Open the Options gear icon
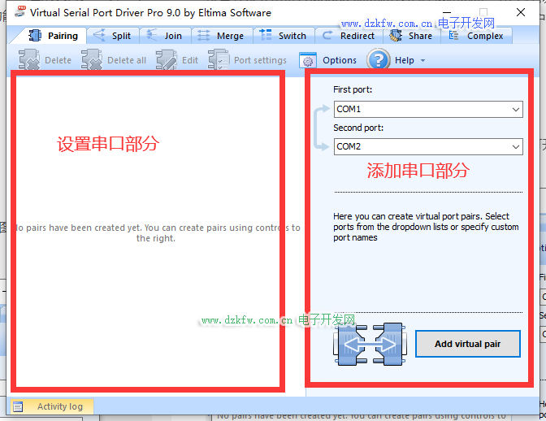546x421 pixels. click(308, 60)
